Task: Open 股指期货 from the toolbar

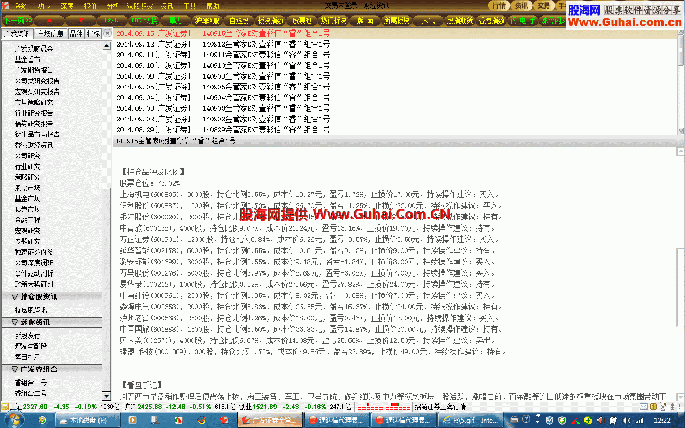Action: pyautogui.click(x=460, y=20)
